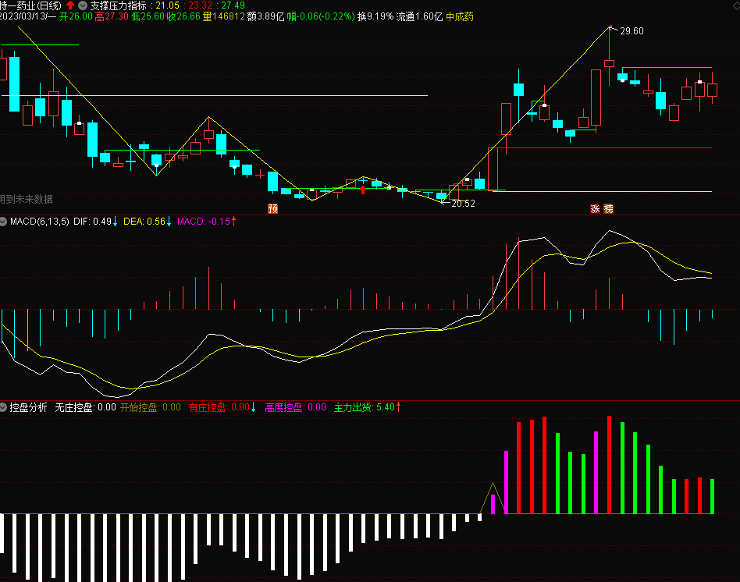
Task: Click the turnover amount 额3.89亿
Action: (x=265, y=16)
